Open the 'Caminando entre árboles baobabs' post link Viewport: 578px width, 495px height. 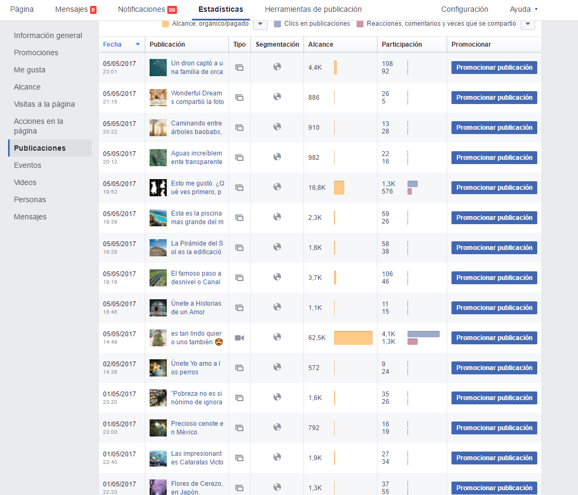click(197, 128)
